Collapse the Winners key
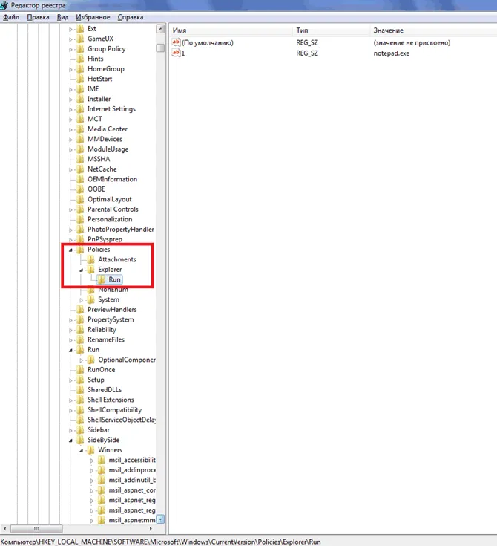This screenshot has width=497, height=546. click(81, 451)
